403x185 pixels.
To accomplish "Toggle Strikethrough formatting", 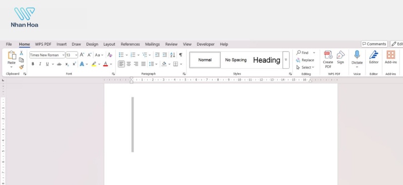I will point(59,64).
